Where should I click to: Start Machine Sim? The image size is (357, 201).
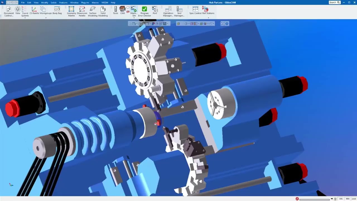(134, 11)
